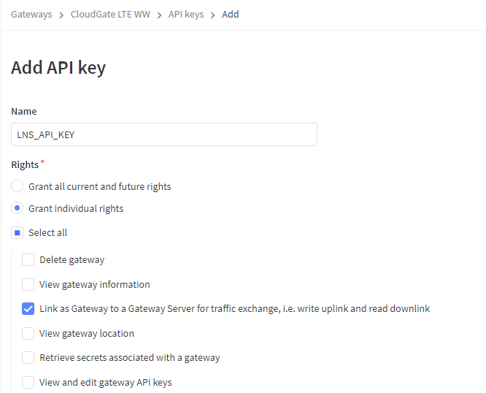Focus the Name input field
486x393 pixels.
pos(164,134)
